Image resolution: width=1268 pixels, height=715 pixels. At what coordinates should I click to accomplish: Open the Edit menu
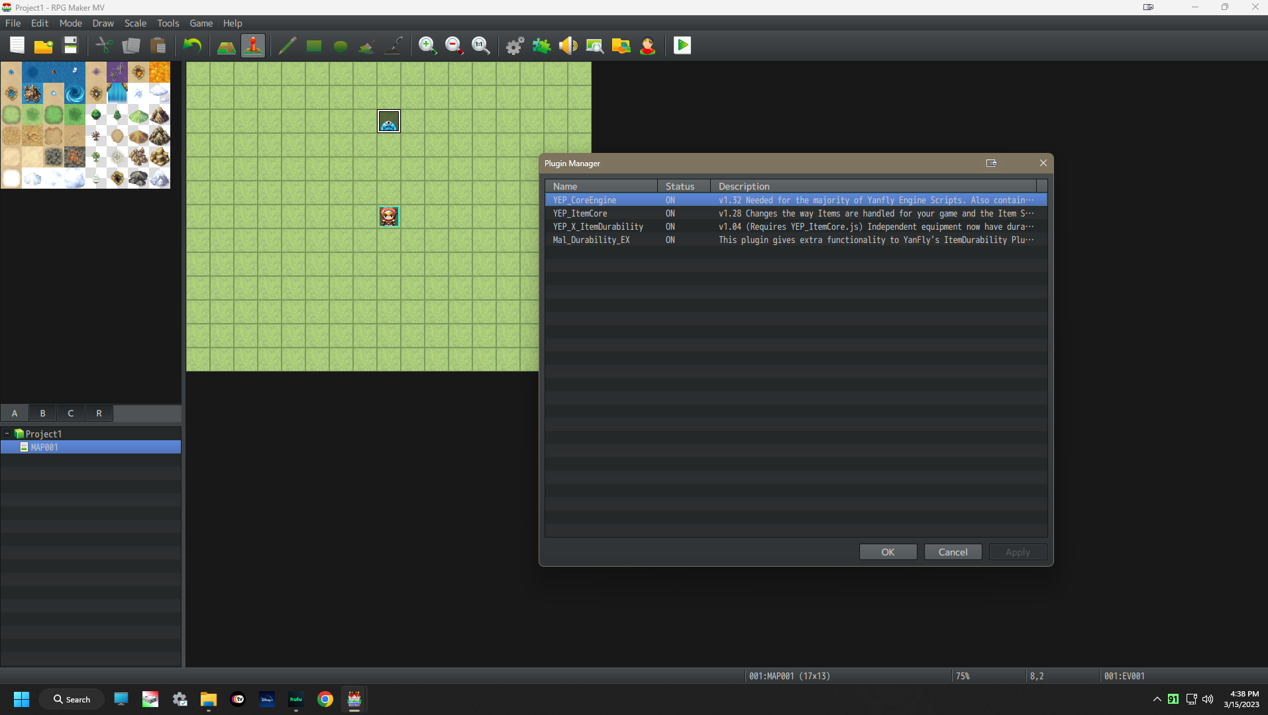[40, 23]
